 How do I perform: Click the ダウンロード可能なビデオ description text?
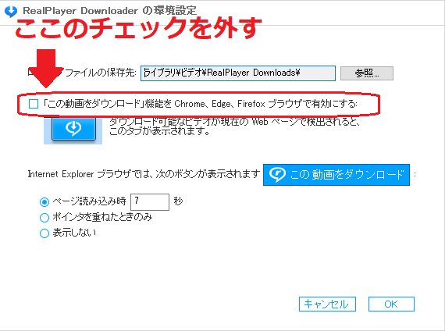click(235, 126)
